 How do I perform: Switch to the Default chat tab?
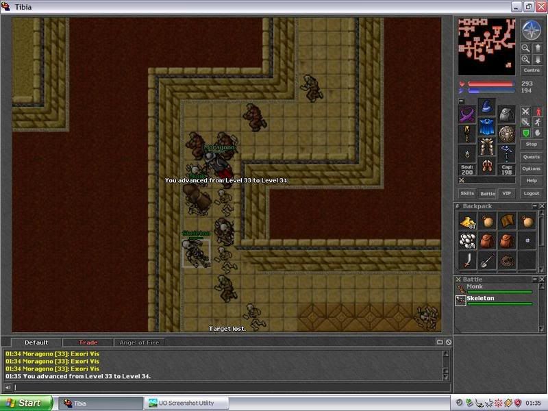(x=36, y=342)
